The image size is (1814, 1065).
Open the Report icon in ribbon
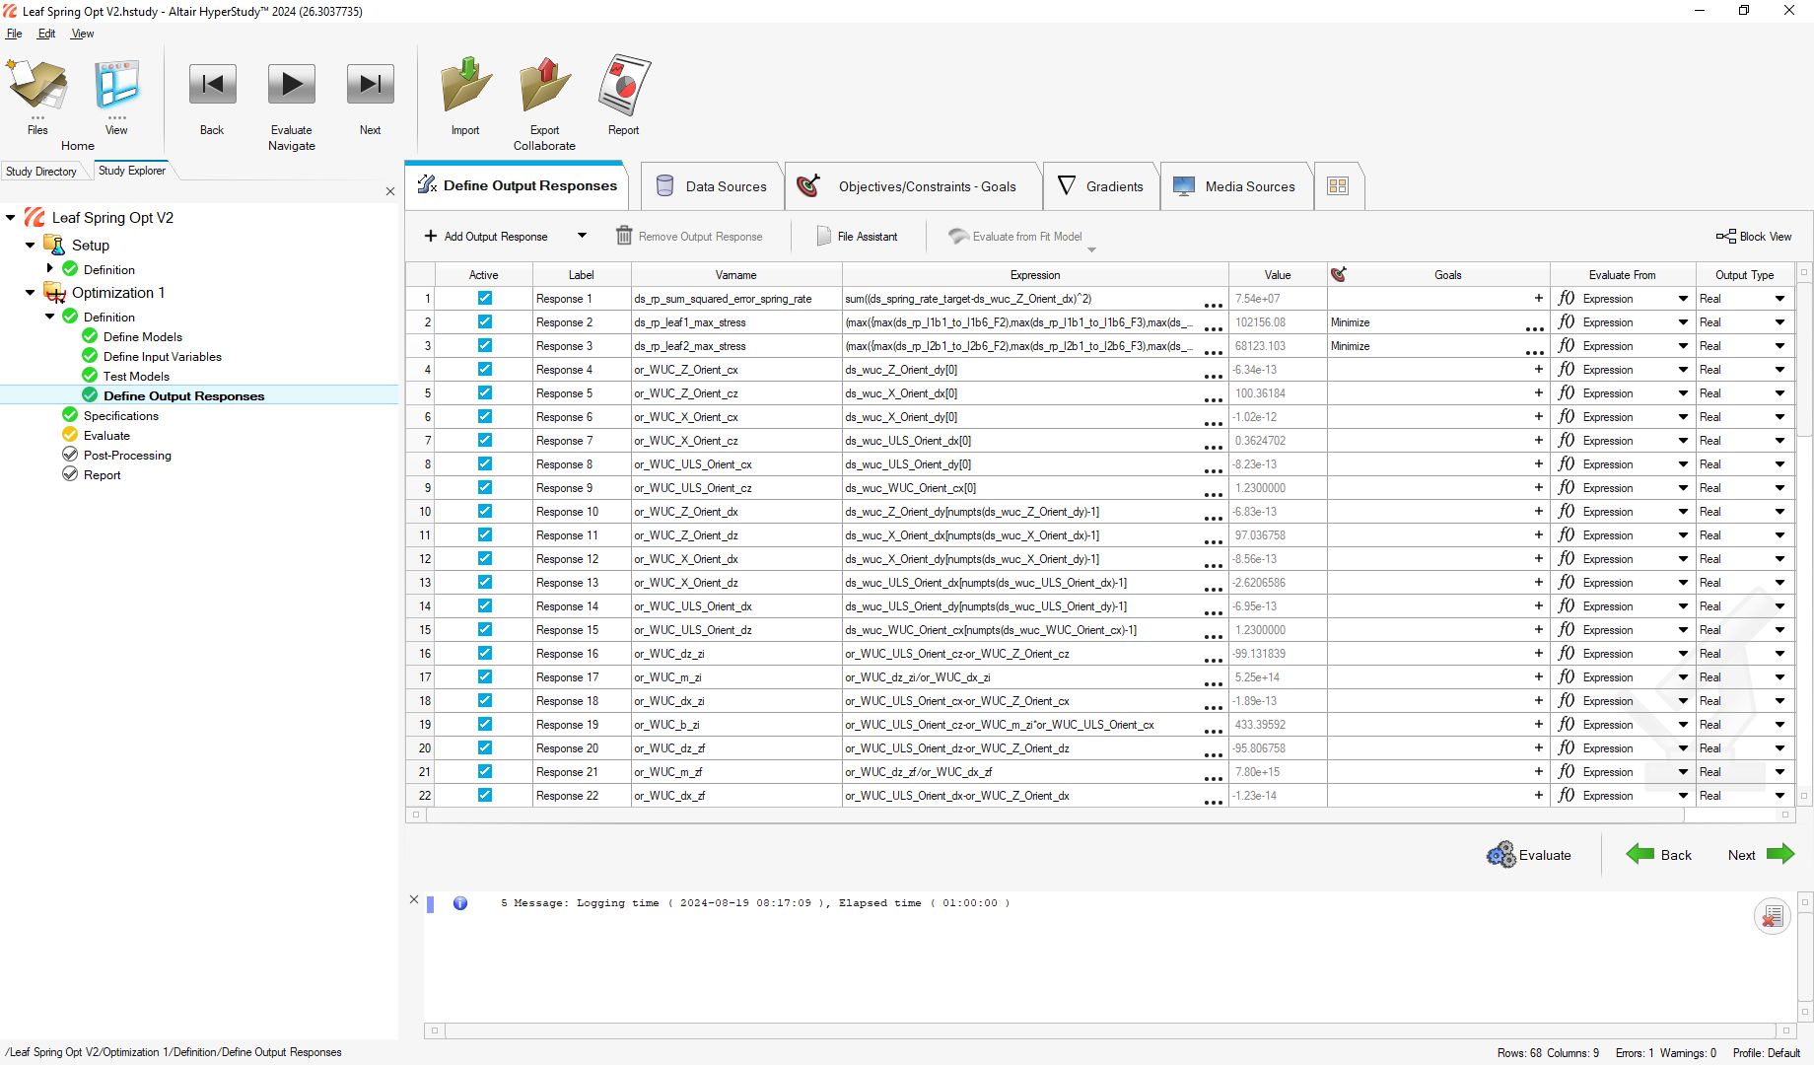click(x=623, y=85)
